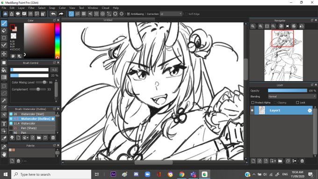Viewport: 318px width, 179px height.
Task: Adjust the brush size slider
Action: (29, 70)
